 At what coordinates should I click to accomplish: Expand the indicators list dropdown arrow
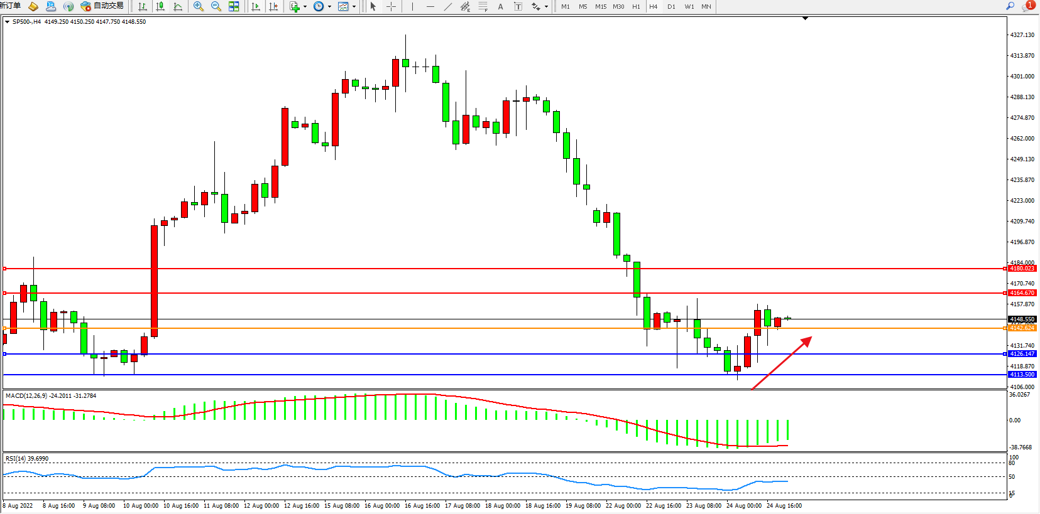[x=305, y=7]
